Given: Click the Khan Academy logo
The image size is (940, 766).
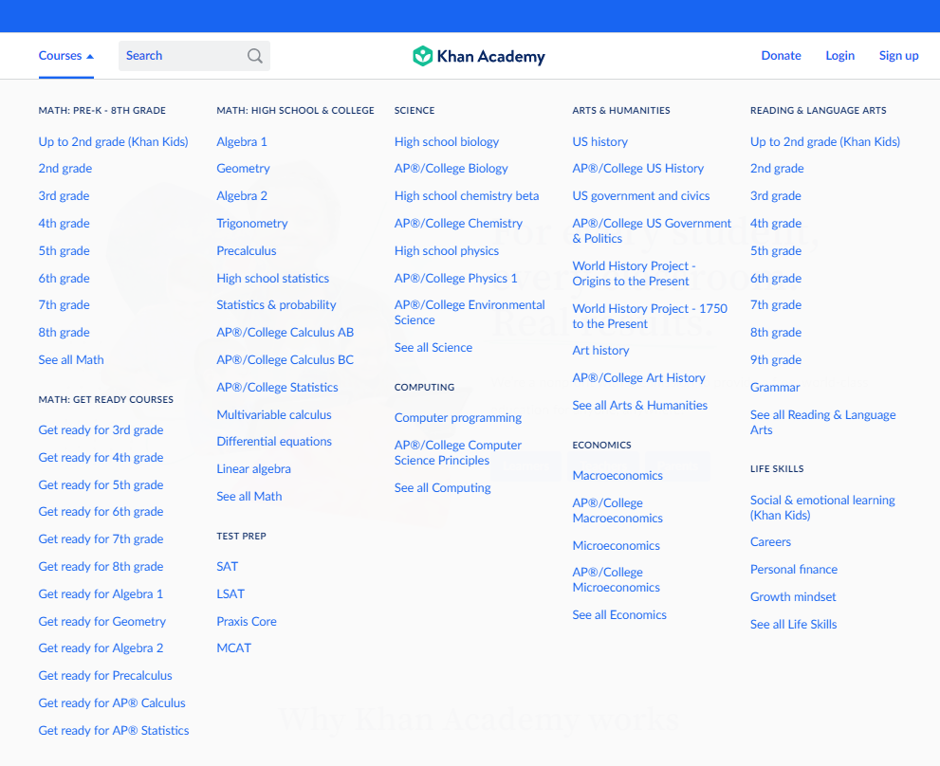Looking at the screenshot, I should click(x=479, y=56).
